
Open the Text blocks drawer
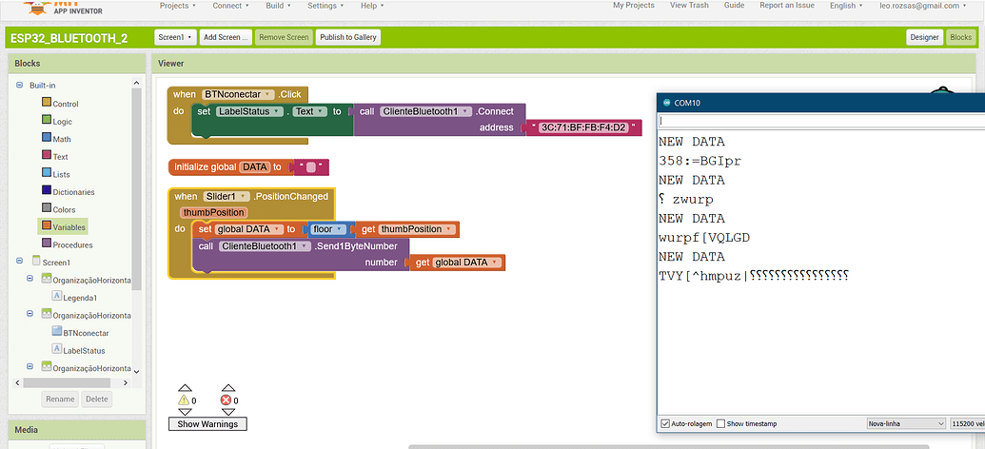60,157
